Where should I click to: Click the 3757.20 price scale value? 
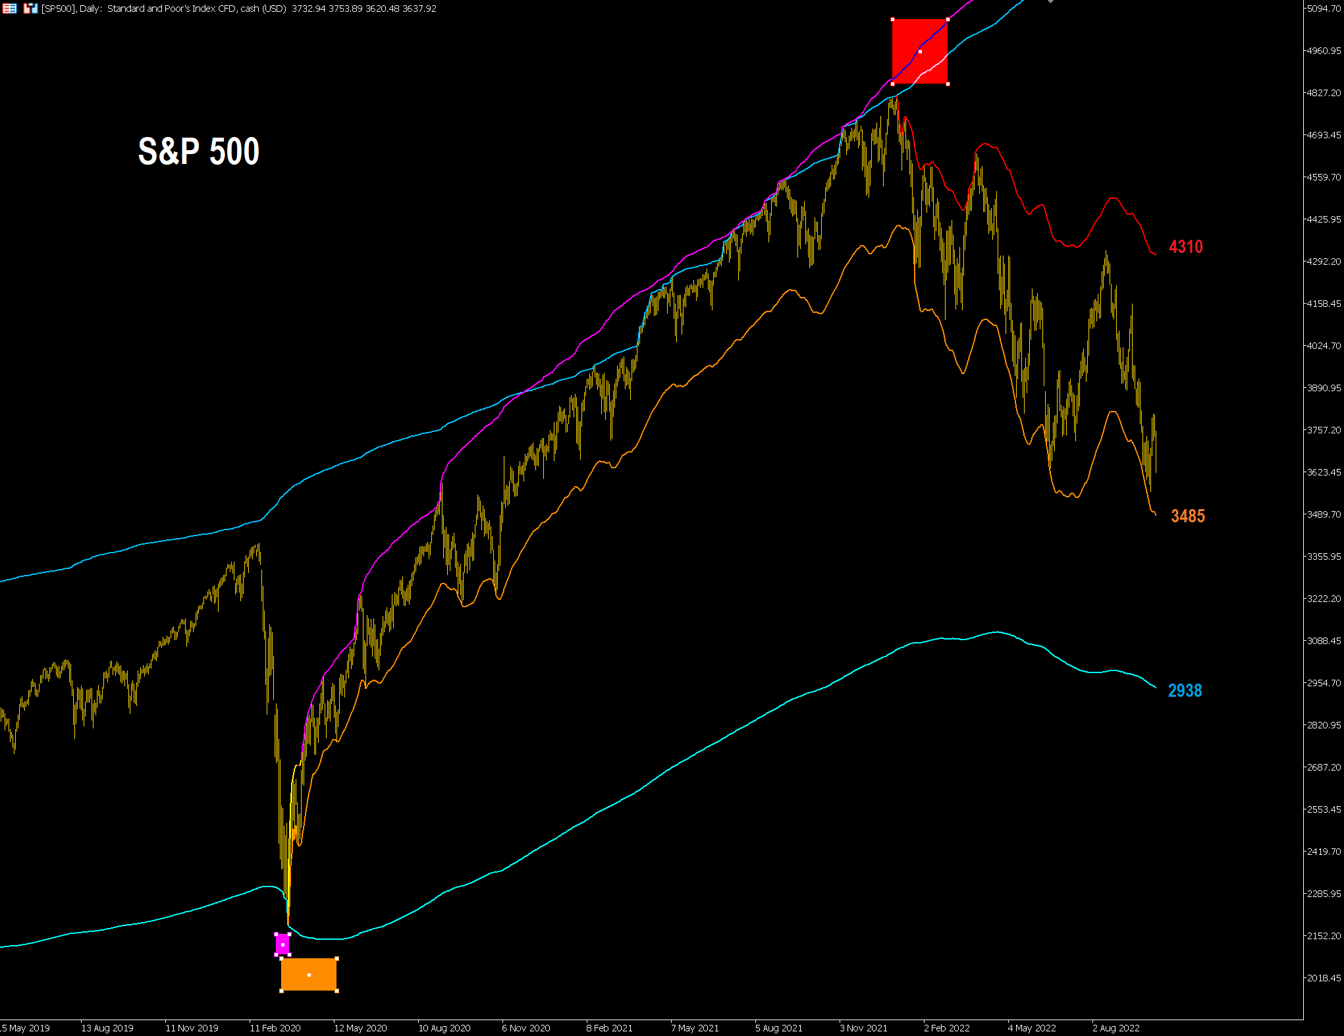click(x=1324, y=430)
